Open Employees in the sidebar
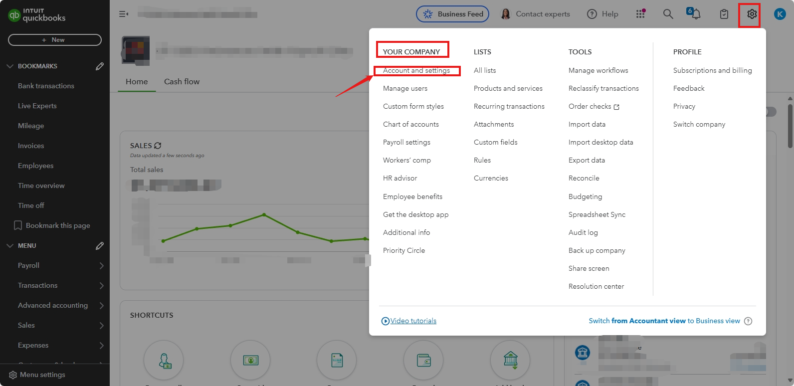 coord(35,166)
